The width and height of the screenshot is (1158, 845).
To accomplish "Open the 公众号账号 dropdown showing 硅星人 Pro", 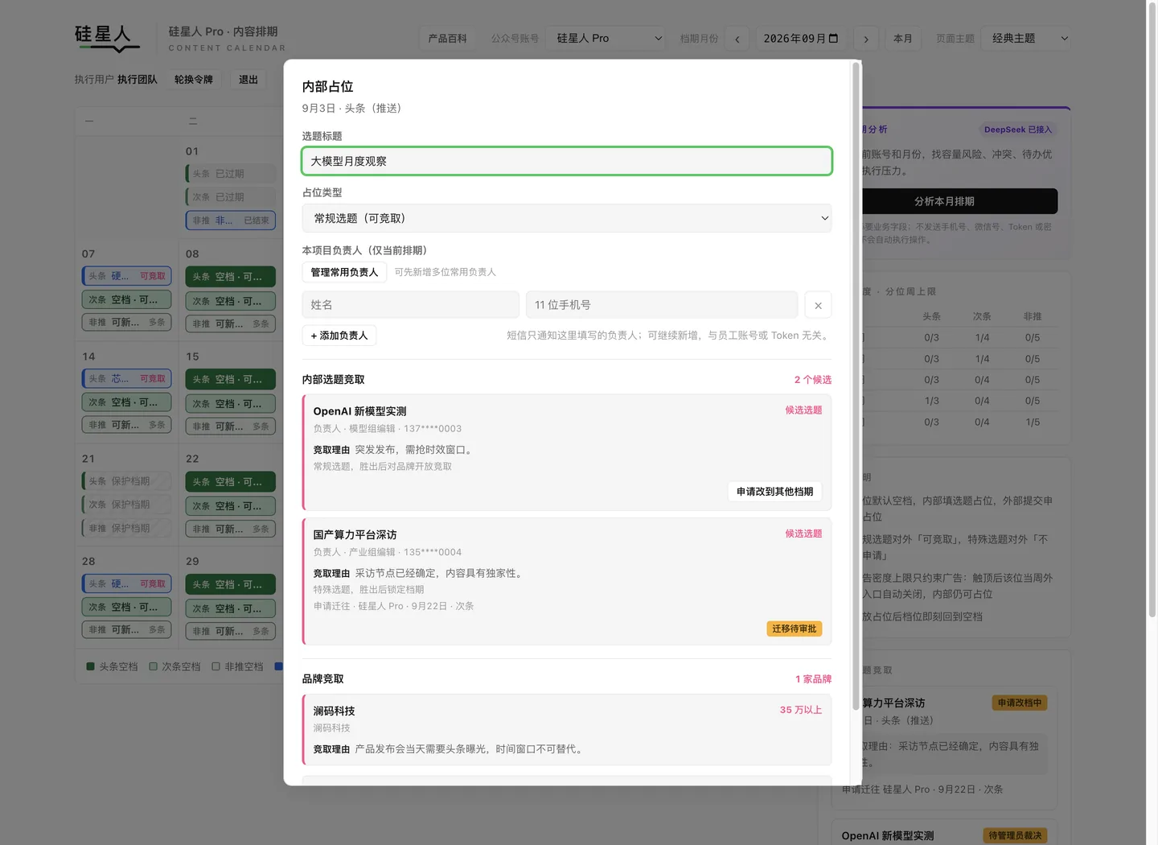I will (x=607, y=39).
